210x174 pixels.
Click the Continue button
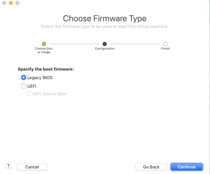pos(187,167)
